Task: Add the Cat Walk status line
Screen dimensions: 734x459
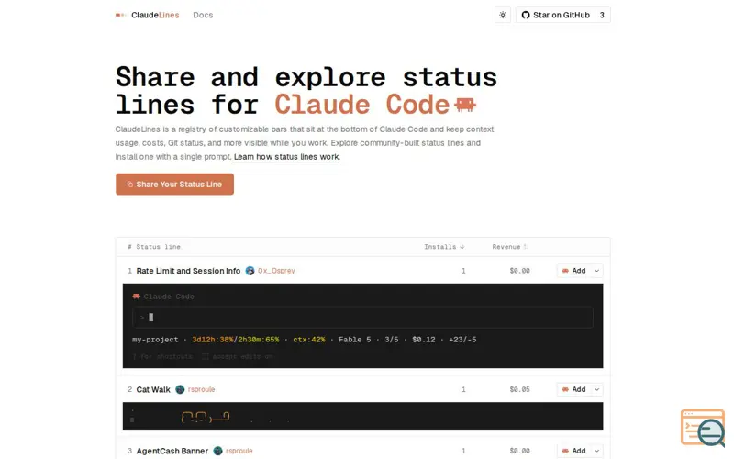Action: tap(574, 389)
